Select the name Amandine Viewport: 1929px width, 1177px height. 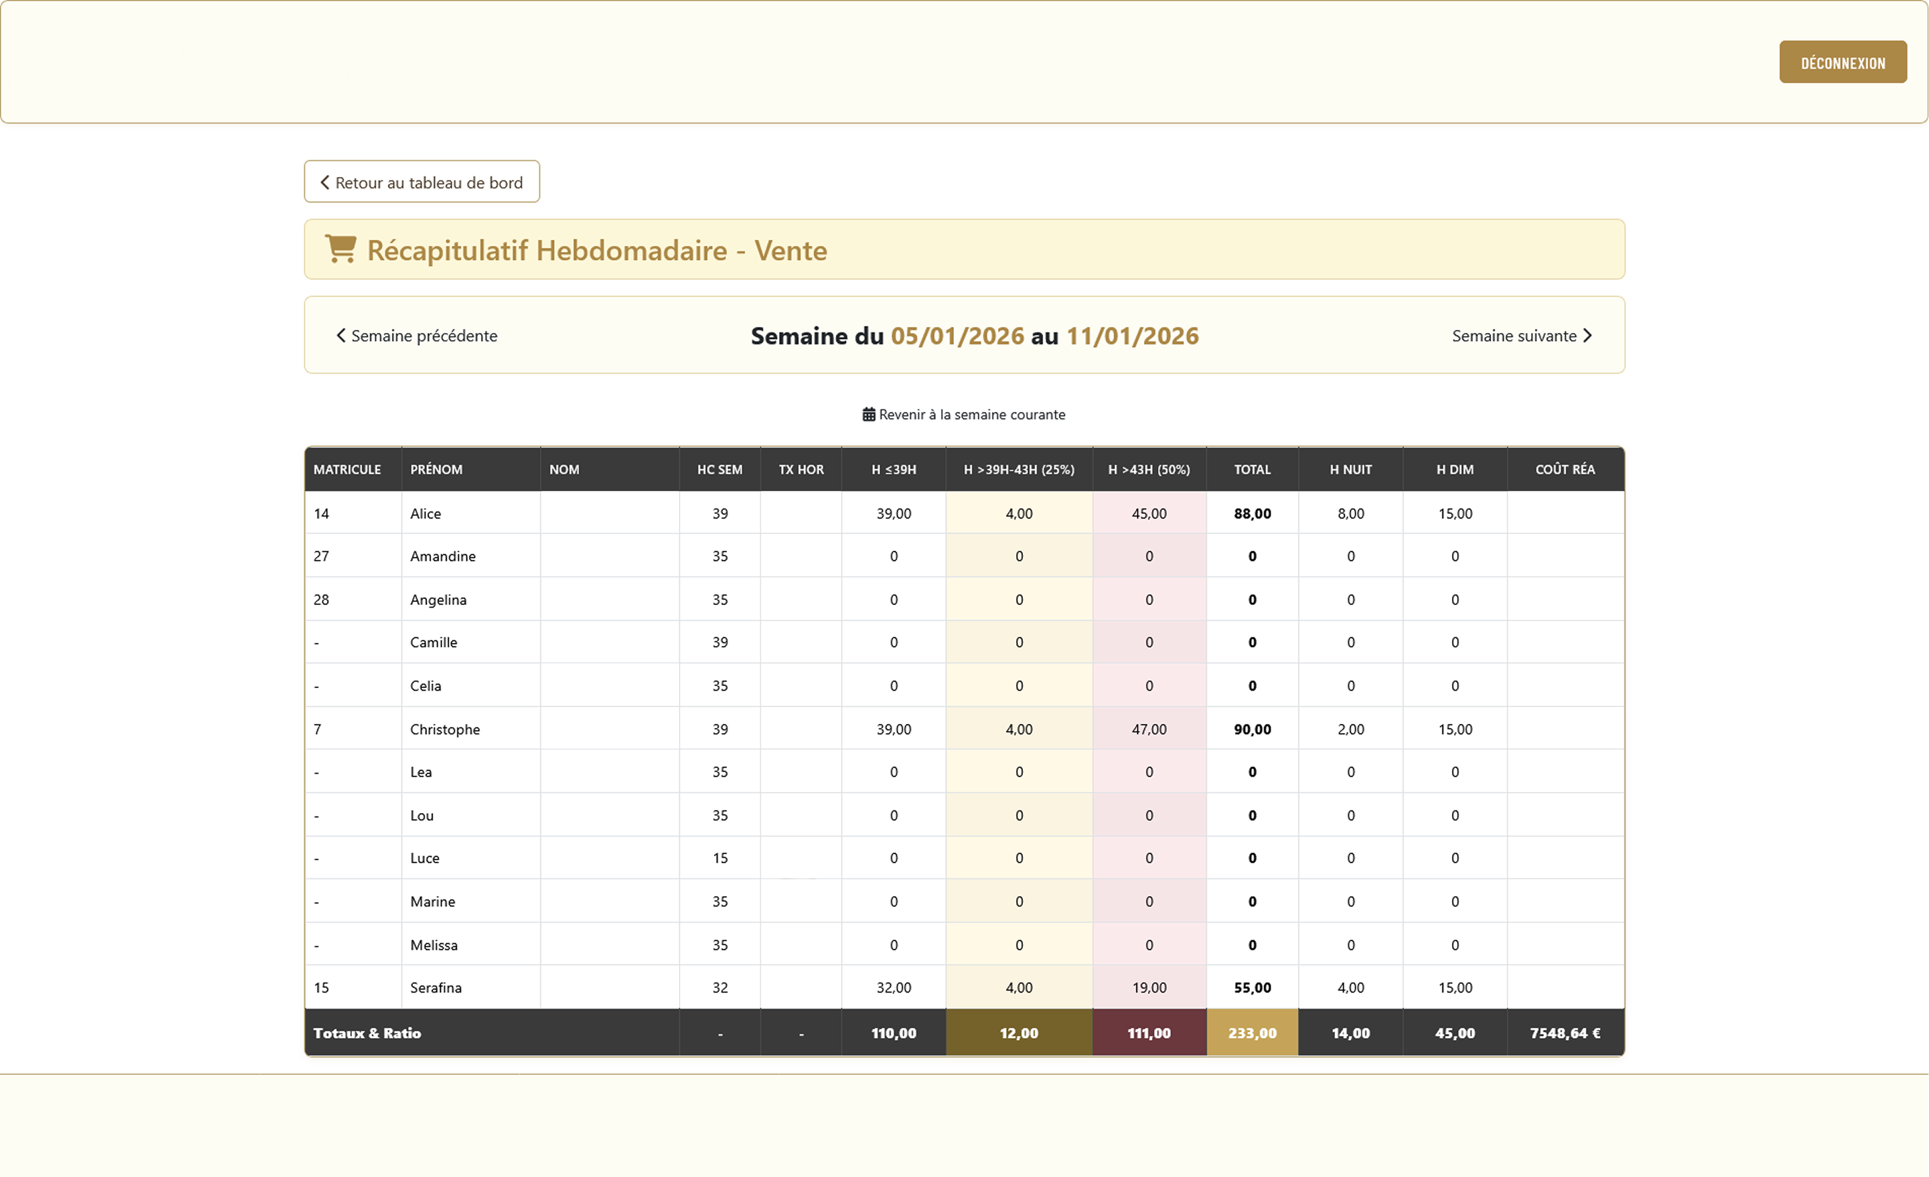coord(443,556)
